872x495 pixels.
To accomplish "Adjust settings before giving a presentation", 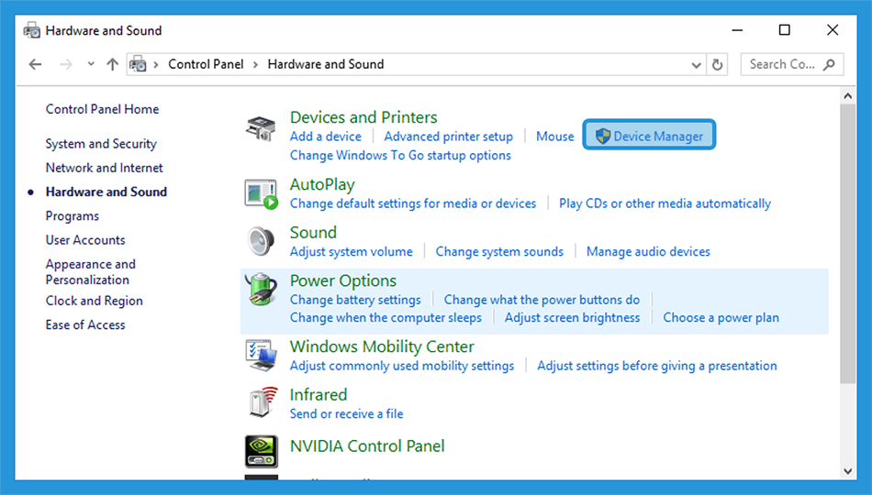I will click(657, 366).
